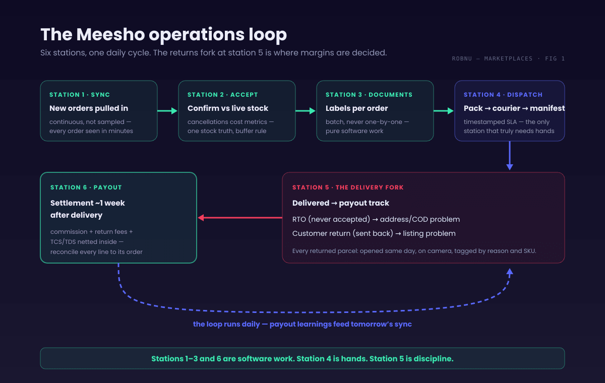Select 'Delivered → payout track' heading

pos(341,203)
